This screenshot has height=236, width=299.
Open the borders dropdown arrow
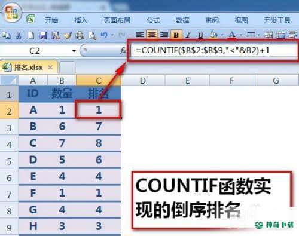click(258, 35)
